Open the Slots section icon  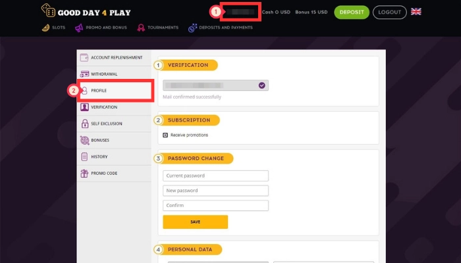pyautogui.click(x=45, y=28)
